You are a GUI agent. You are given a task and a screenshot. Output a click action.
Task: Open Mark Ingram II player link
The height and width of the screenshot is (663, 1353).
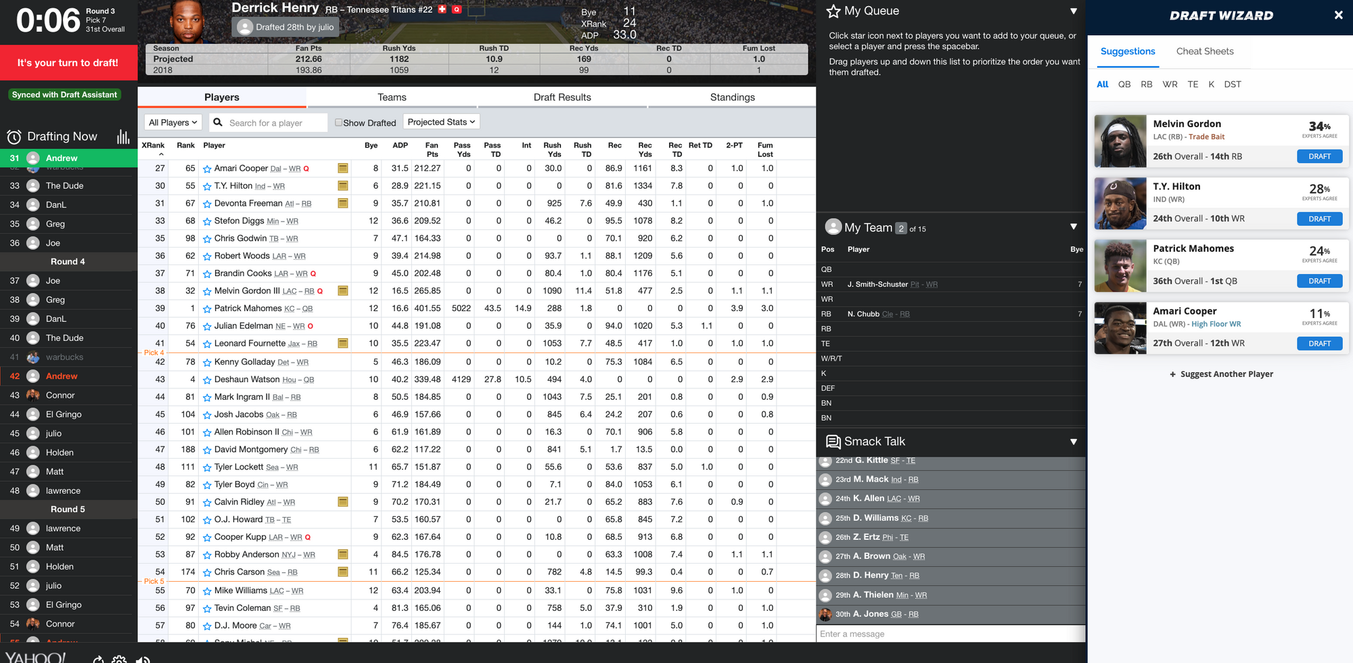coord(242,397)
